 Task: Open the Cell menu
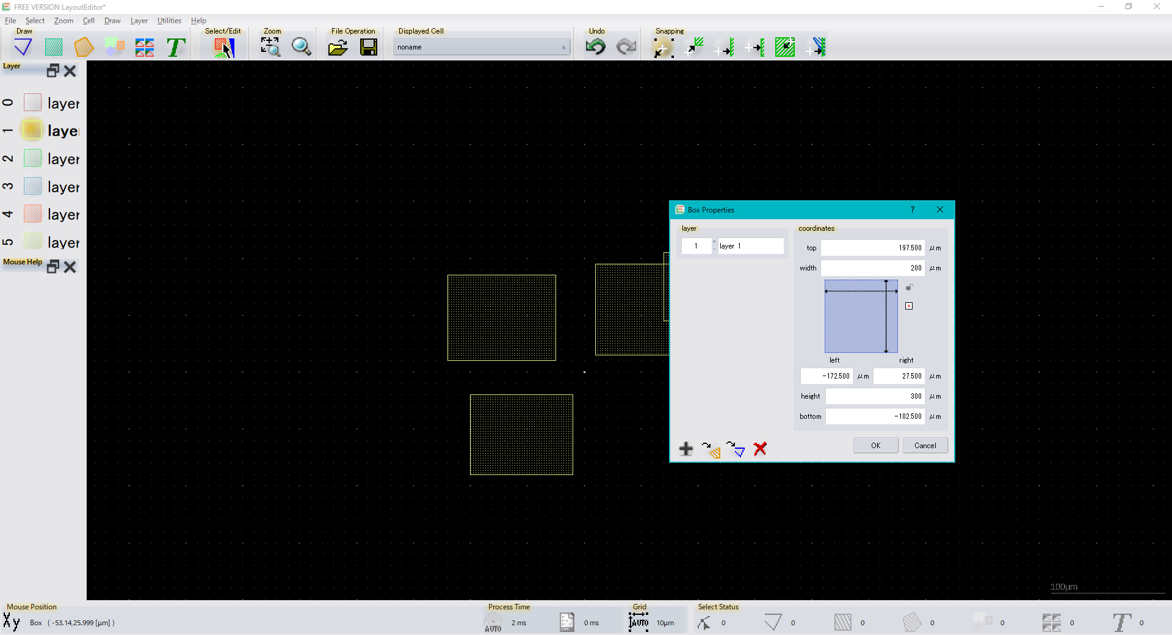(89, 21)
